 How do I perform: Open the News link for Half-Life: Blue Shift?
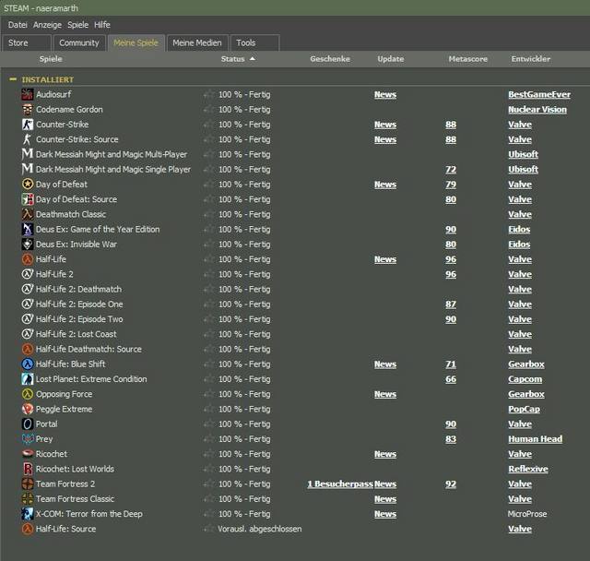384,364
